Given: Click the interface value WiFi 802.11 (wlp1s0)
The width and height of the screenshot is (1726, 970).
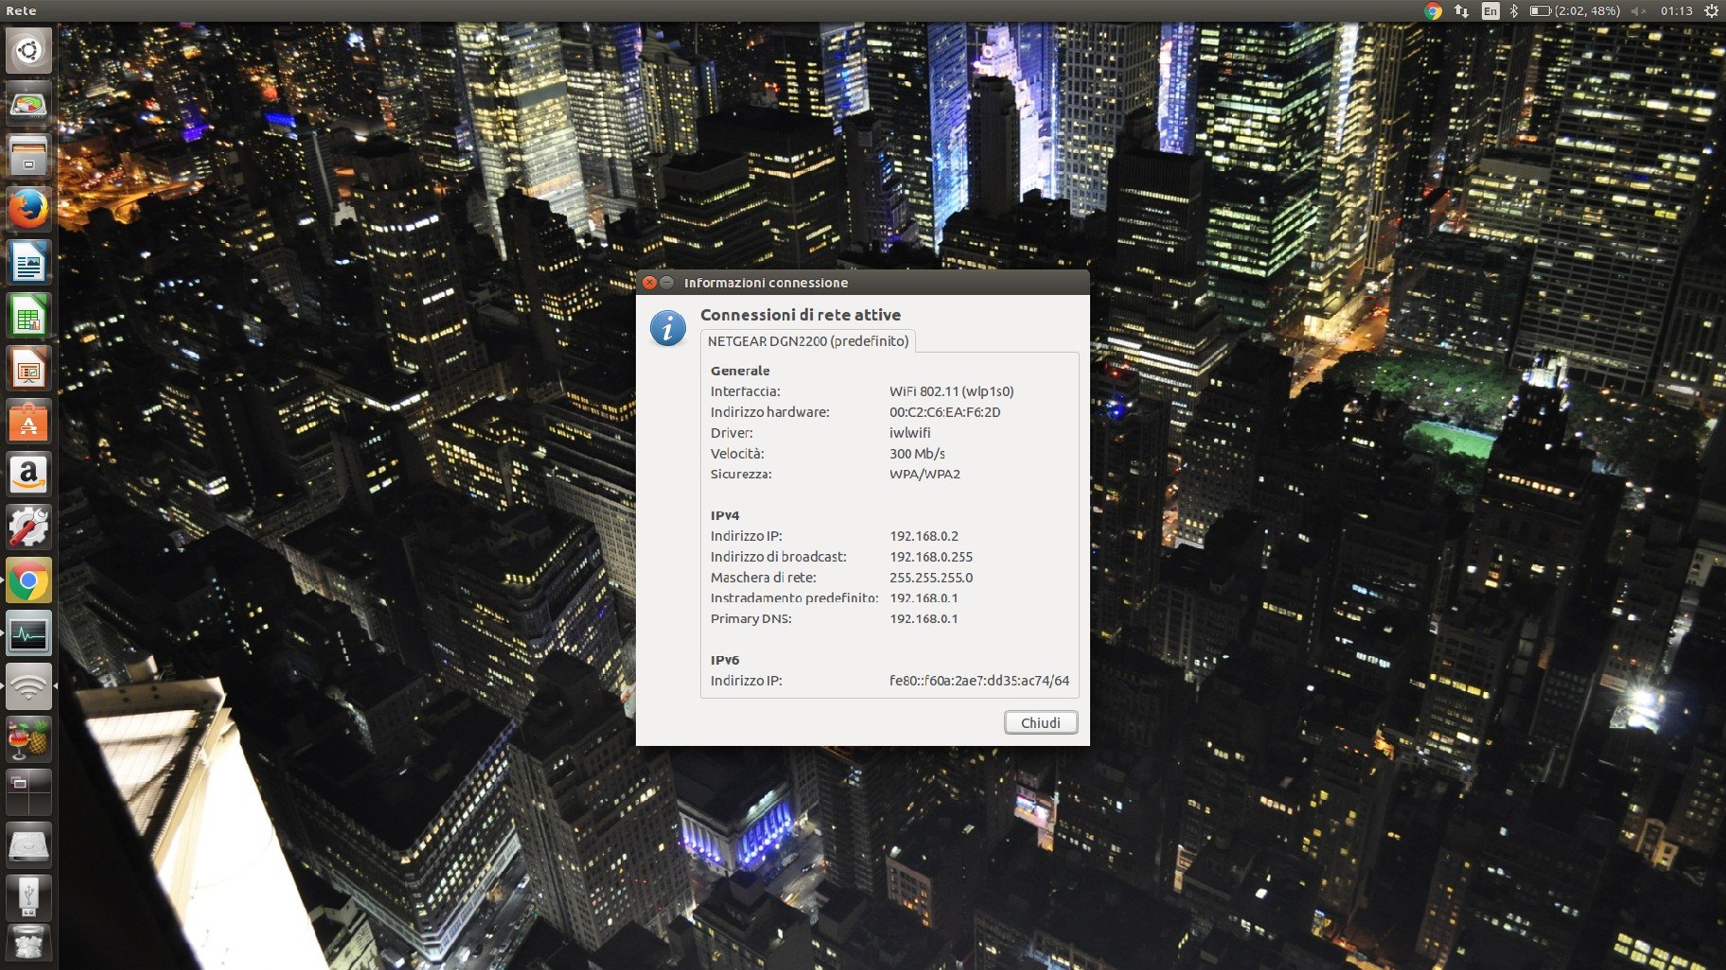Looking at the screenshot, I should (951, 391).
